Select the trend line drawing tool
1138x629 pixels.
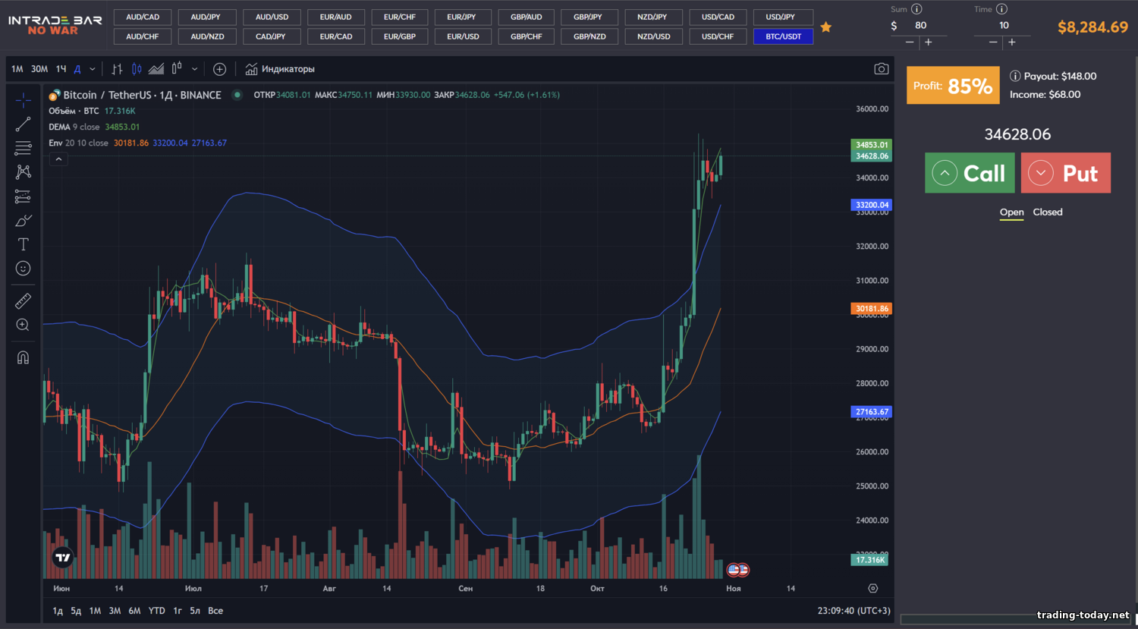23,124
